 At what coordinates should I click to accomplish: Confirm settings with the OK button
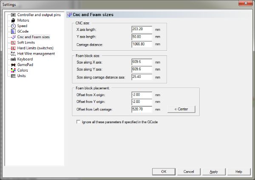click(164, 172)
